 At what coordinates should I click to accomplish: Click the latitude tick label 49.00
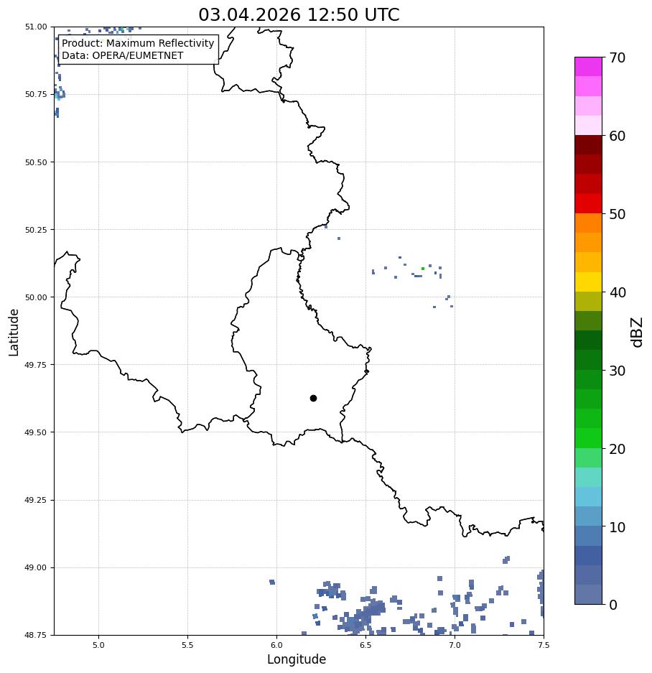[x=36, y=567]
